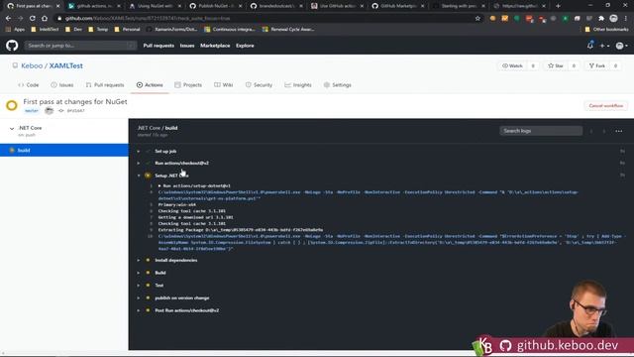634x357 pixels.
Task: Click the GitHub Octocat logo
Action: 12,46
